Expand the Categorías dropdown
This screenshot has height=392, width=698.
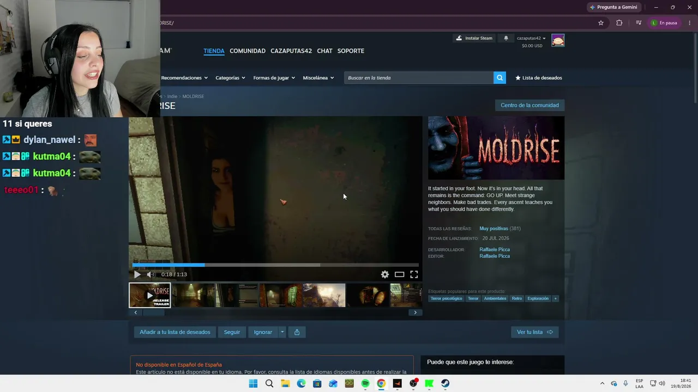click(x=230, y=78)
